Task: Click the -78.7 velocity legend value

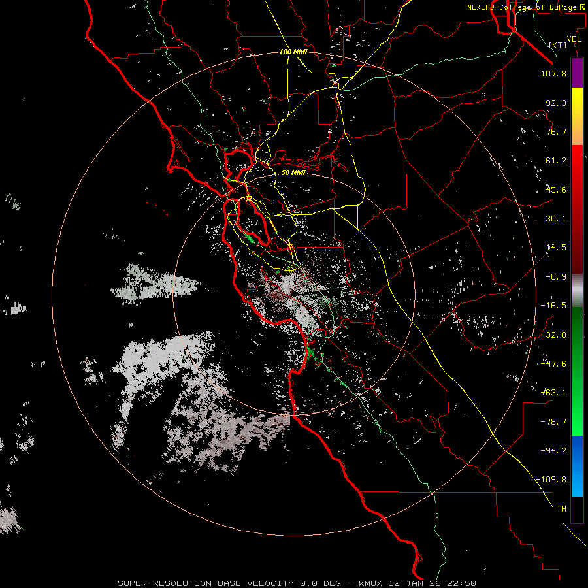Action: (x=553, y=422)
